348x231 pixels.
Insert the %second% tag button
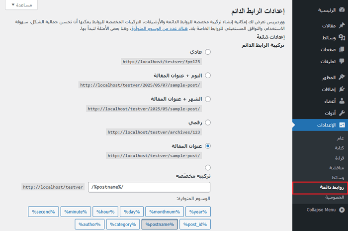(x=43, y=212)
